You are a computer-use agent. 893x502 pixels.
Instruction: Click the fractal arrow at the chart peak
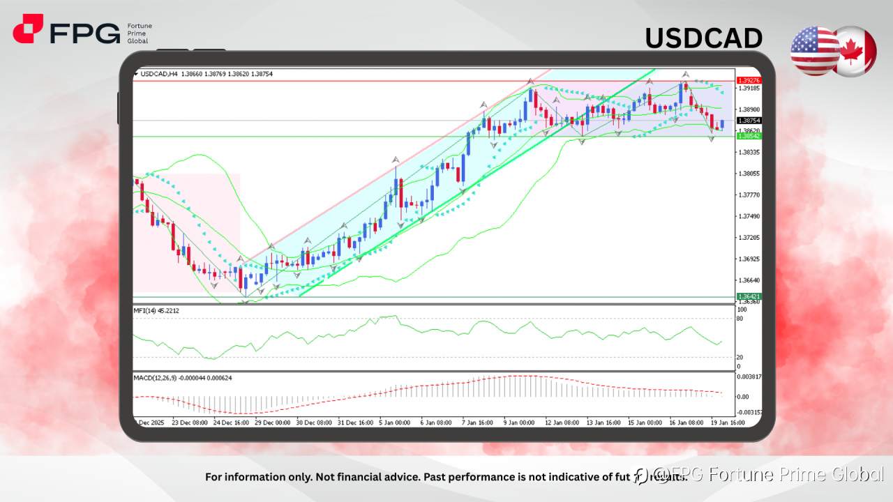click(686, 74)
